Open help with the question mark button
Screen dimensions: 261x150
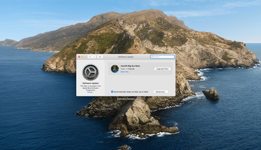tap(171, 92)
